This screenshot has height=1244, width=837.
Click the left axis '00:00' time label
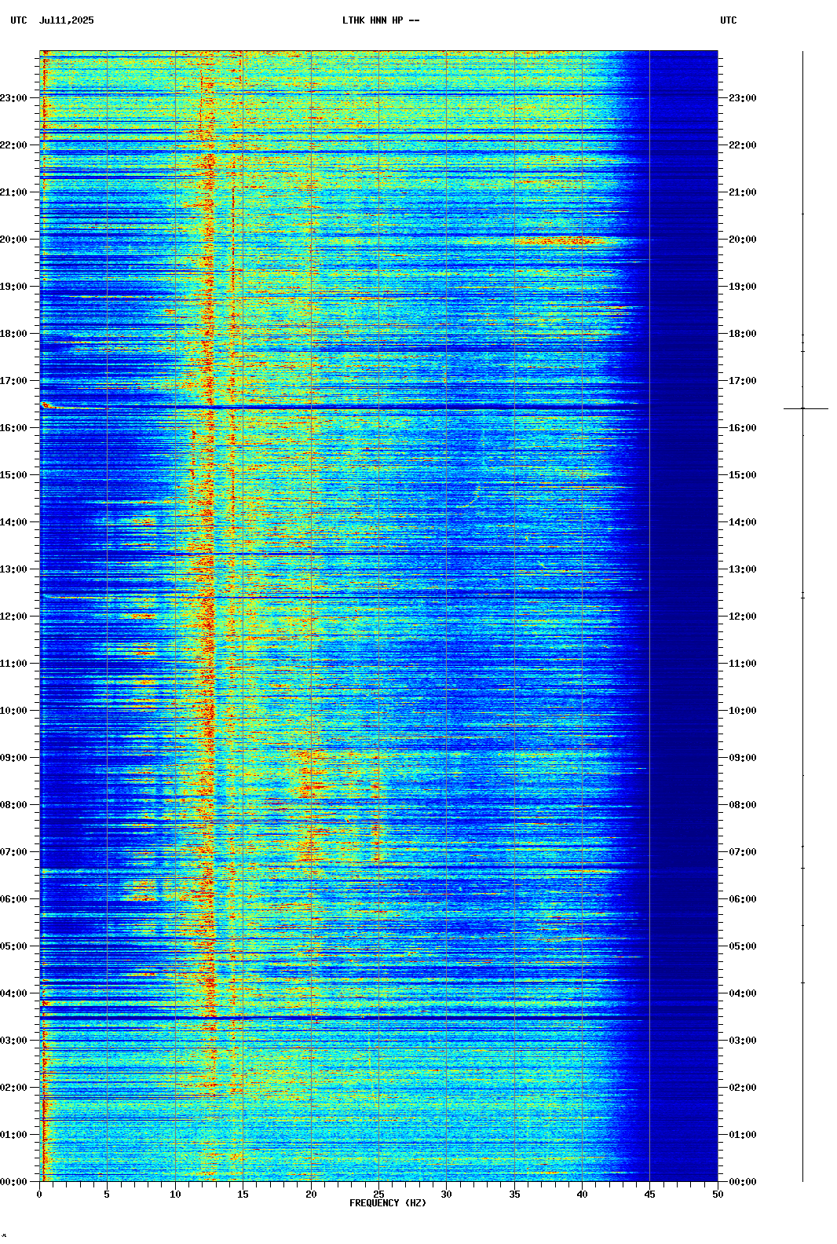pyautogui.click(x=13, y=1182)
